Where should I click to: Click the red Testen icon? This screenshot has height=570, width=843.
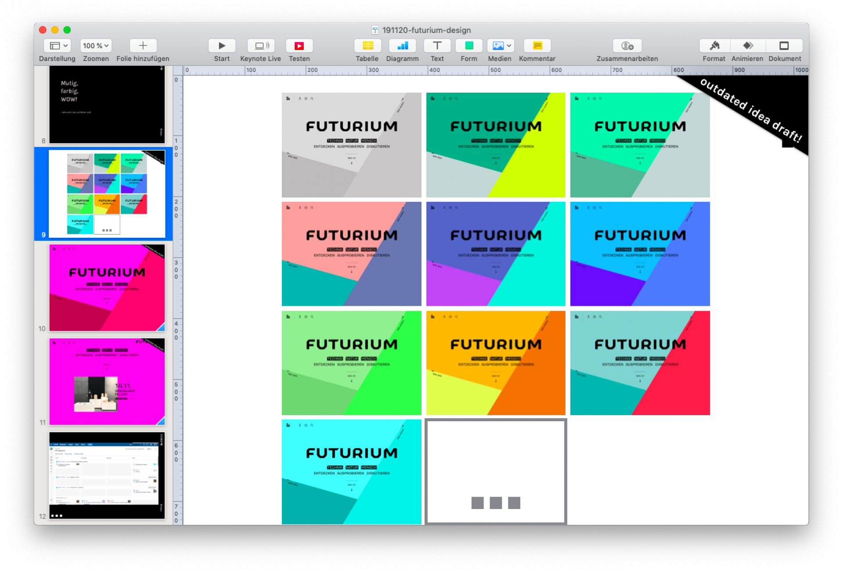click(x=299, y=46)
